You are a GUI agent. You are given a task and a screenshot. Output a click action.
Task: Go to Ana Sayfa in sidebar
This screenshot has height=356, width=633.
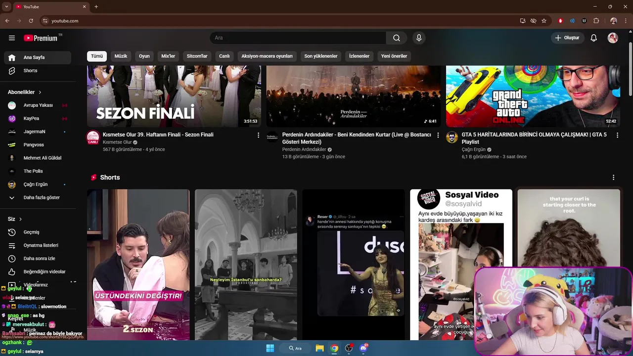point(38,57)
